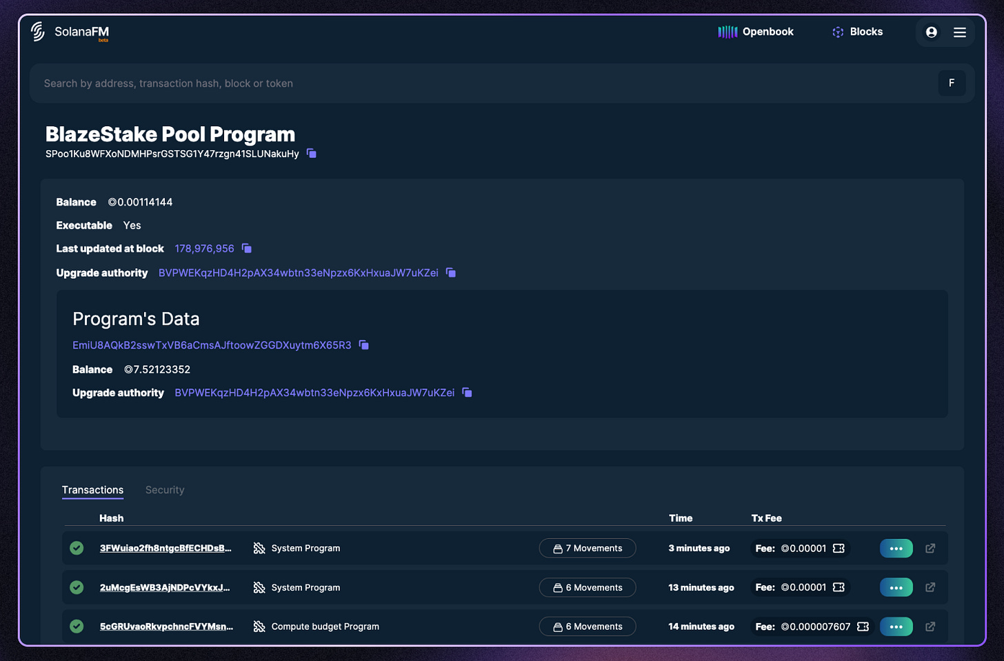Click the SolanaFM logo
This screenshot has height=661, width=1004.
coord(70,32)
